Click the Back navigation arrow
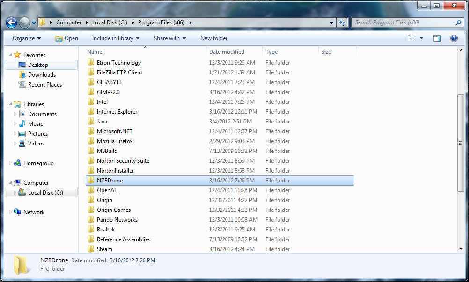This screenshot has width=469, height=282. tap(11, 22)
